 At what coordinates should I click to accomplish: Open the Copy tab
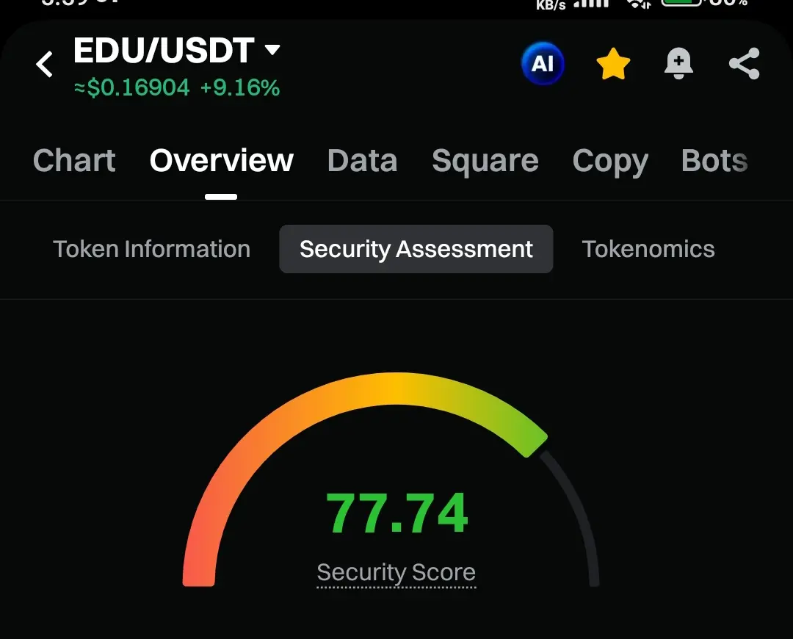tap(610, 162)
